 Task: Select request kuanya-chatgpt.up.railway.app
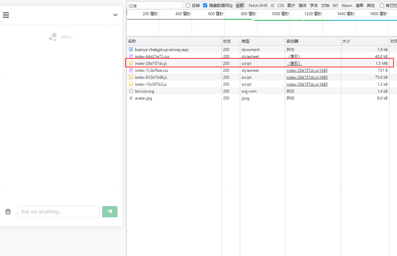click(x=161, y=50)
